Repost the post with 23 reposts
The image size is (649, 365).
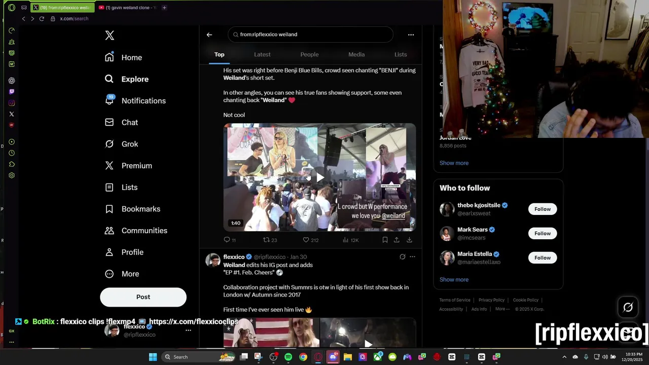tap(270, 240)
